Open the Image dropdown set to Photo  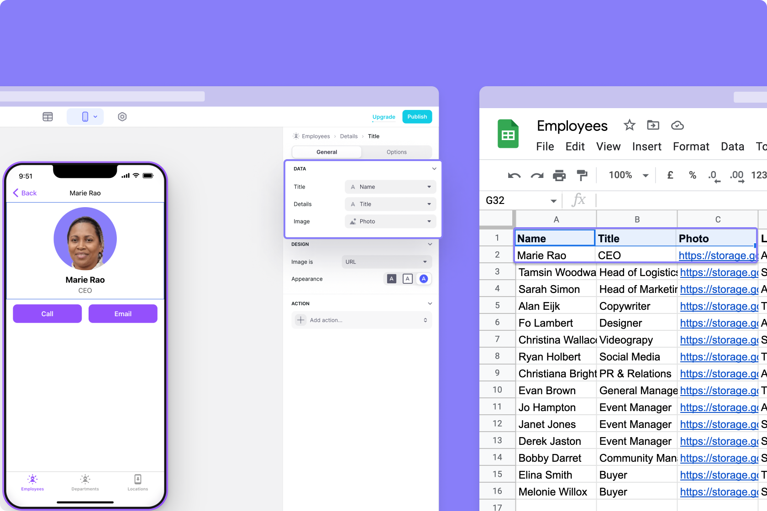390,221
